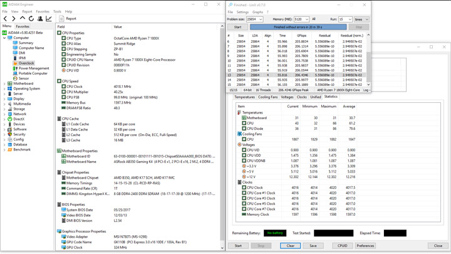
Task: Switch to the Voltages tab
Action: pos(287,97)
